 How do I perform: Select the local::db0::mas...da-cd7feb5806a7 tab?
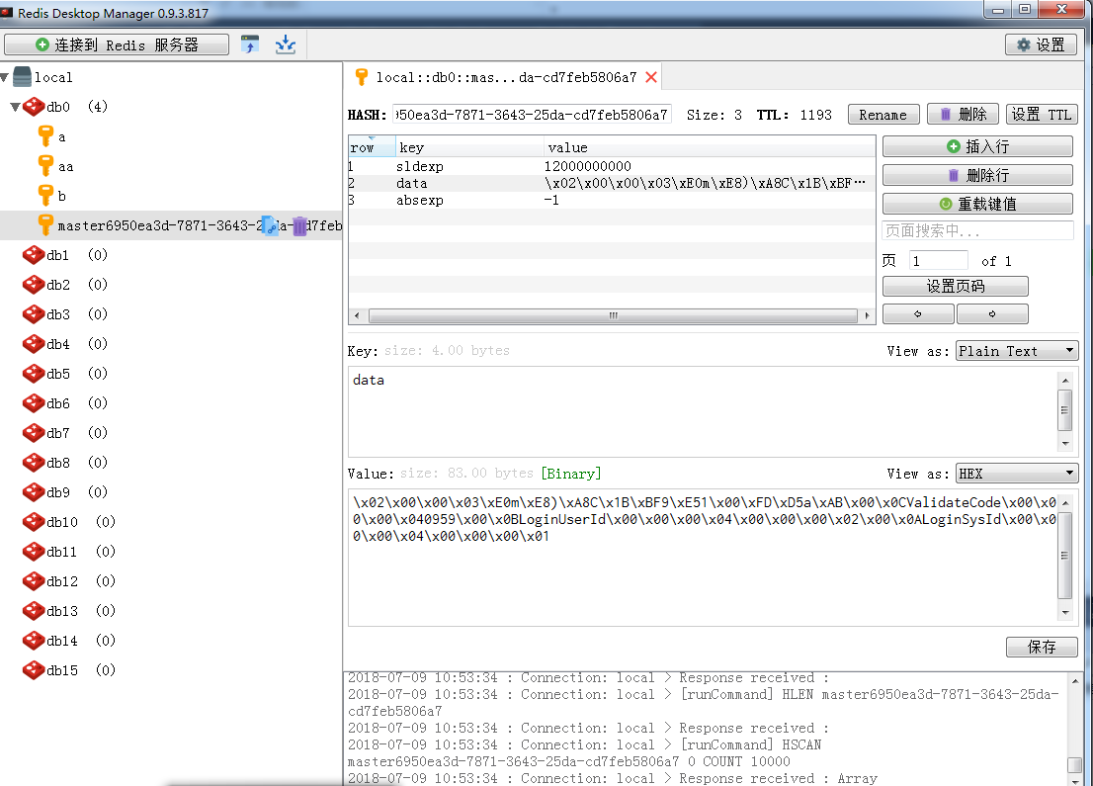tap(502, 77)
